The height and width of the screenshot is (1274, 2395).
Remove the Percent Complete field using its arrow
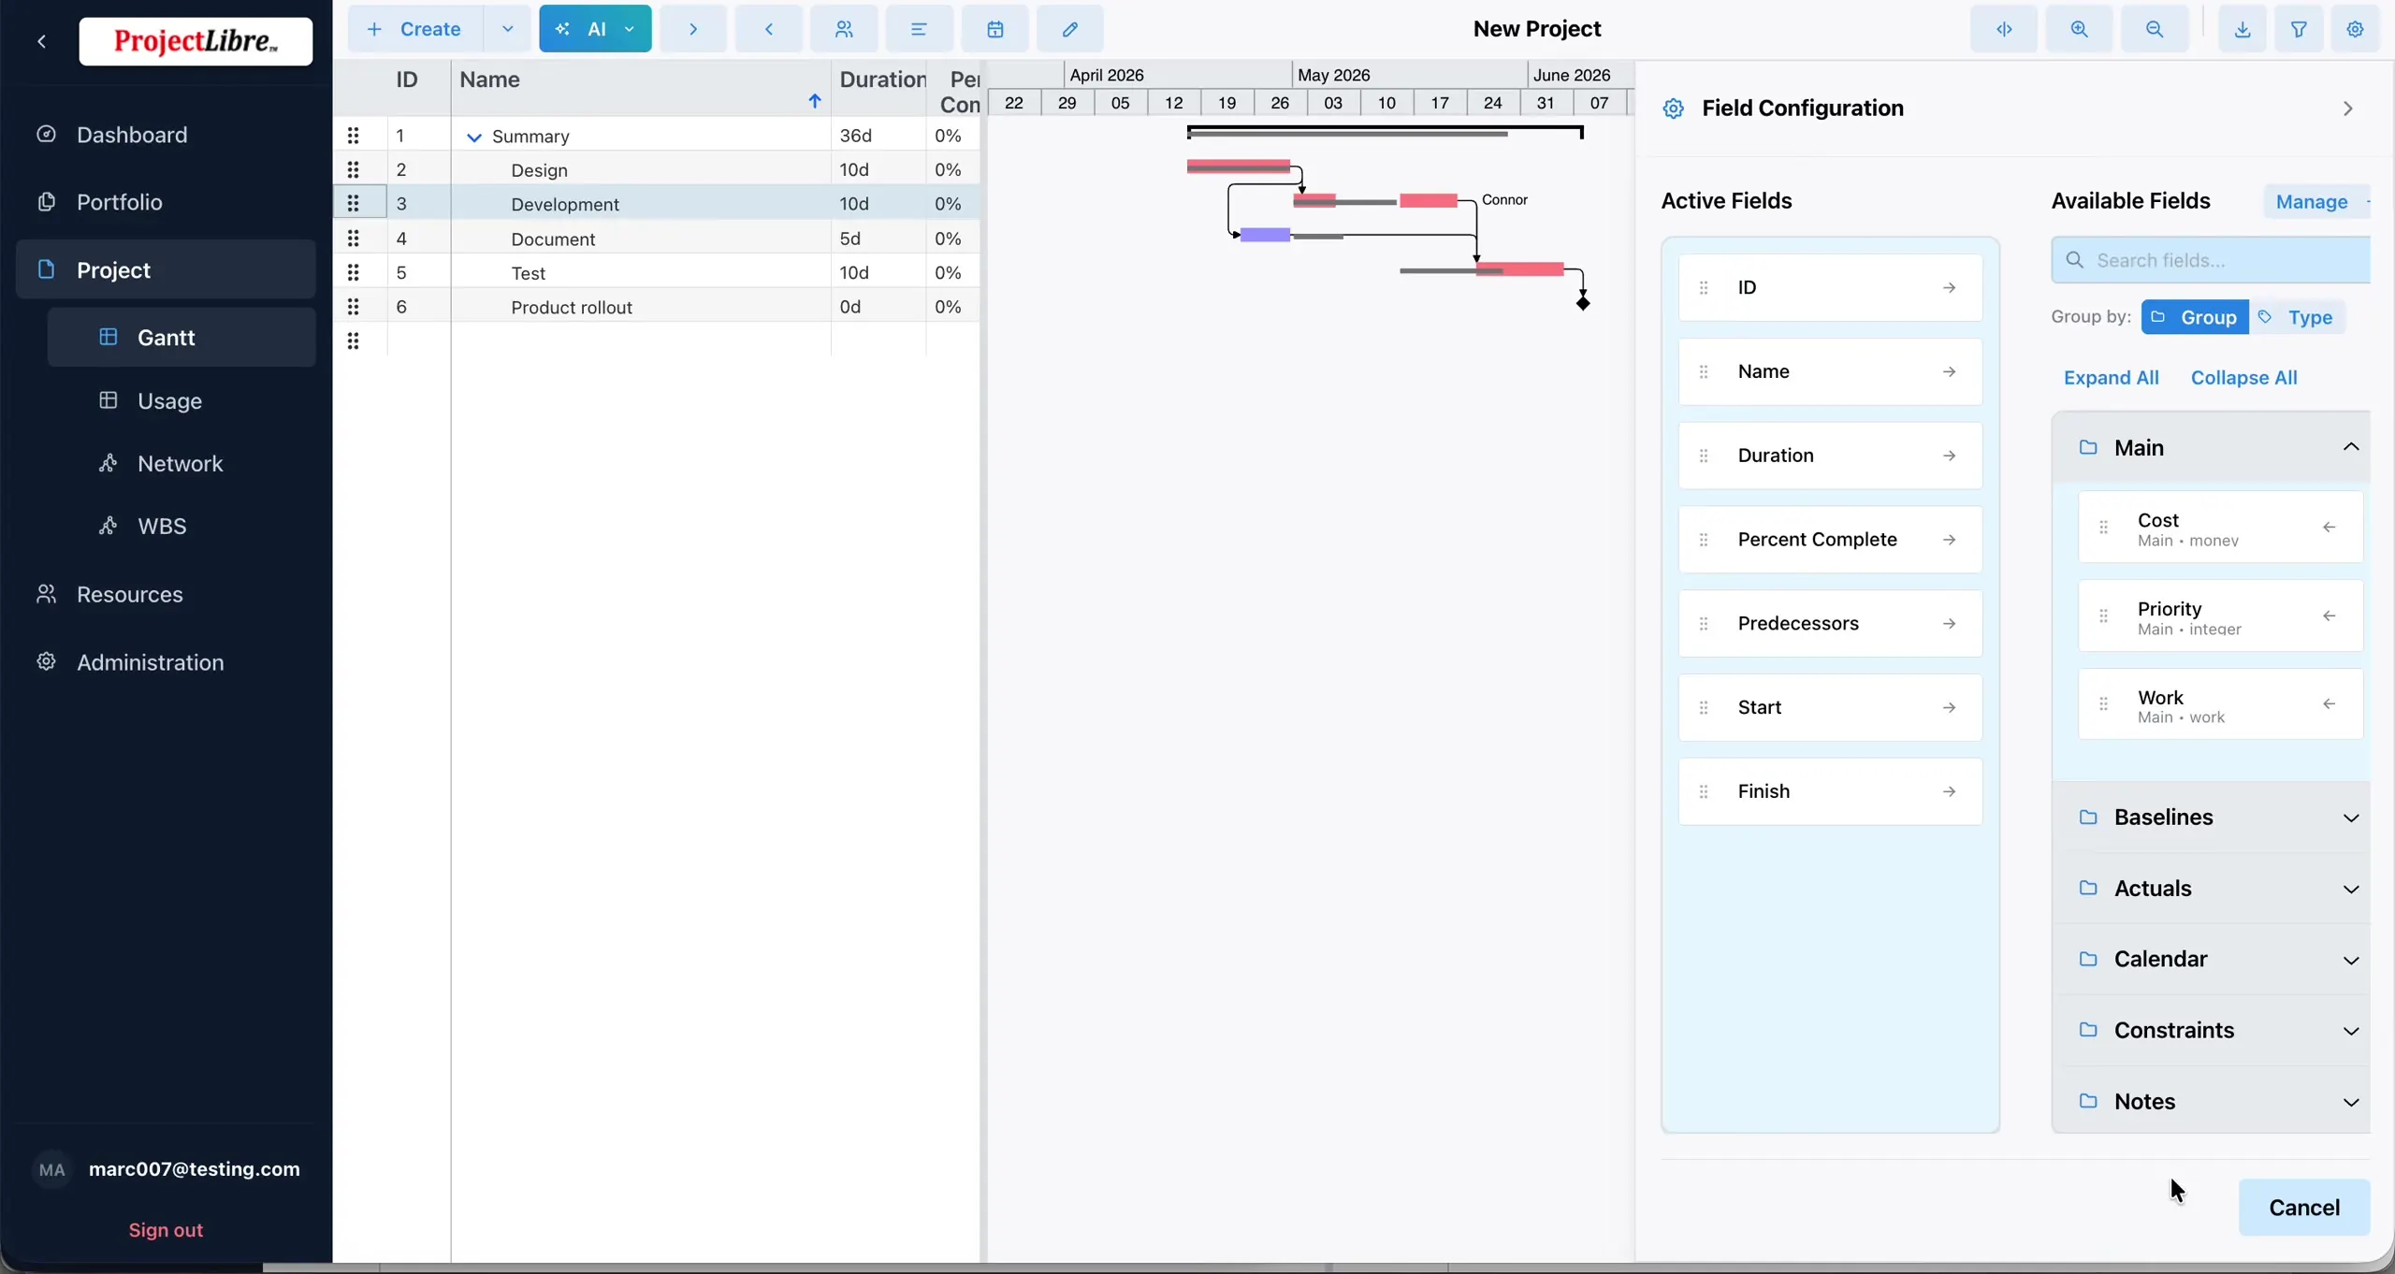pyautogui.click(x=1949, y=540)
